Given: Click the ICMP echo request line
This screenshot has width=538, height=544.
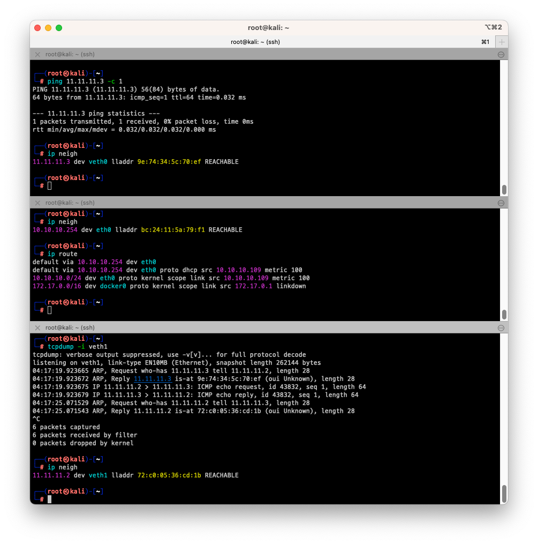Looking at the screenshot, I should coord(199,387).
